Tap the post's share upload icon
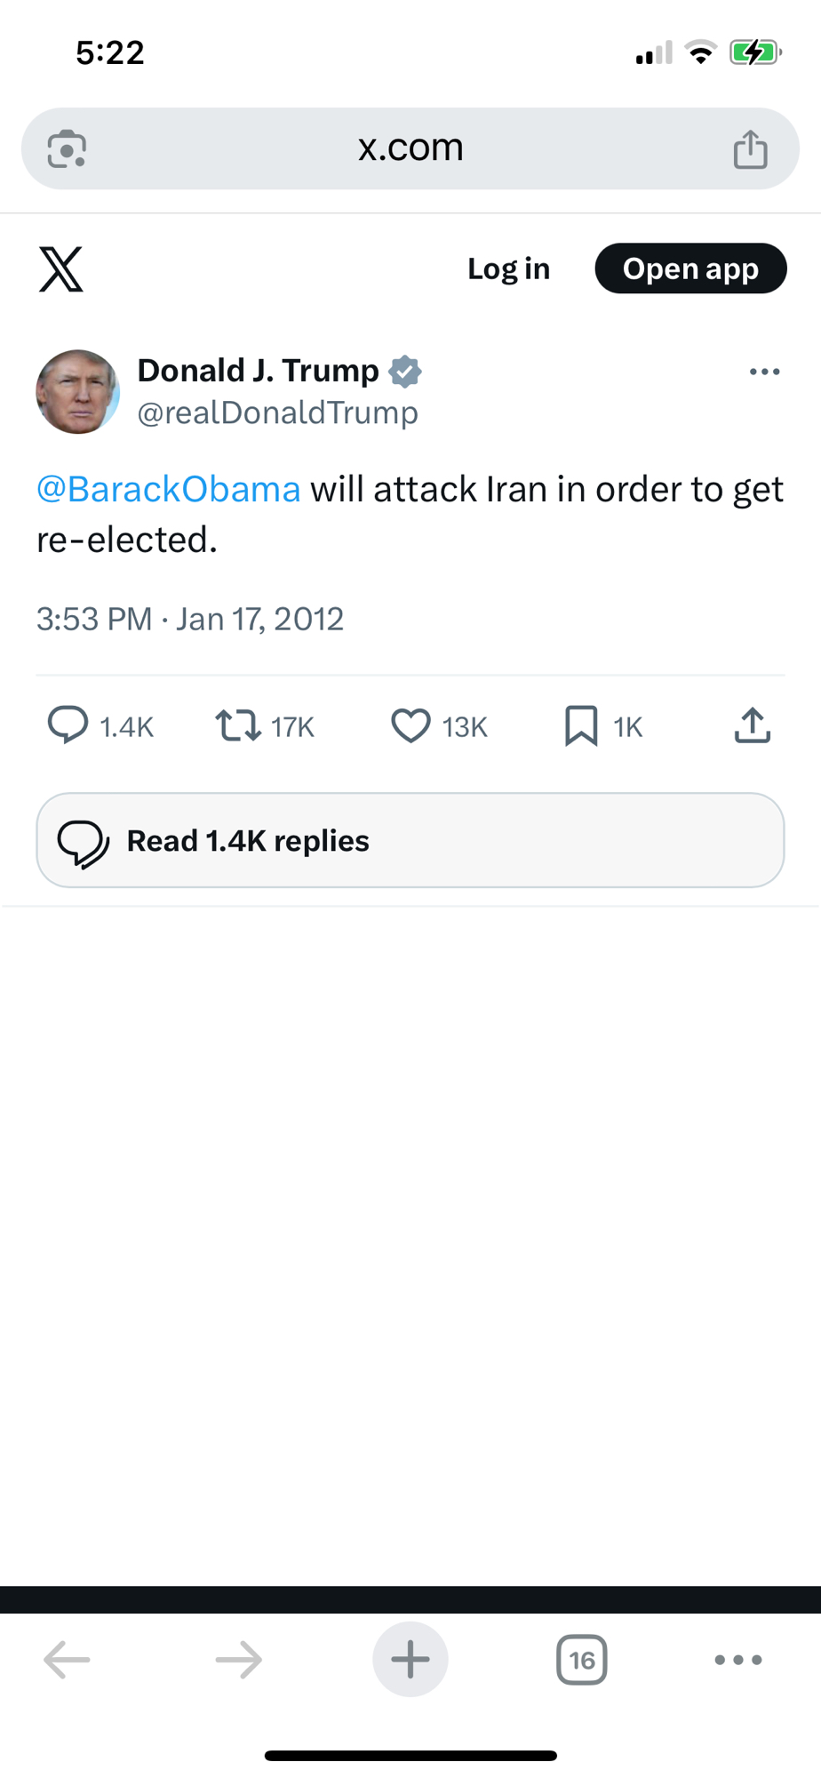This screenshot has width=821, height=1778. [x=752, y=725]
